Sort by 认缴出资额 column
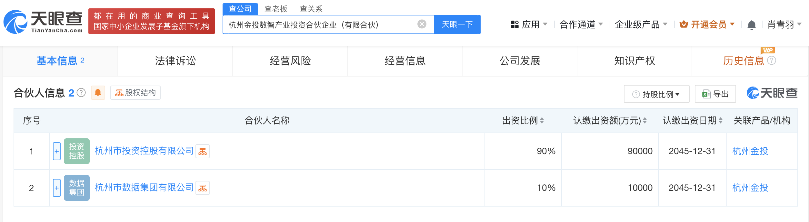The width and height of the screenshot is (809, 222). (645, 121)
